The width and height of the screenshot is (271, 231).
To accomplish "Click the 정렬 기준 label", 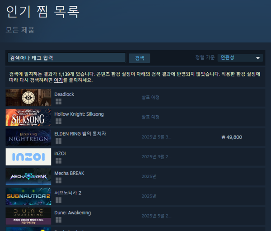I will pyautogui.click(x=205, y=57).
